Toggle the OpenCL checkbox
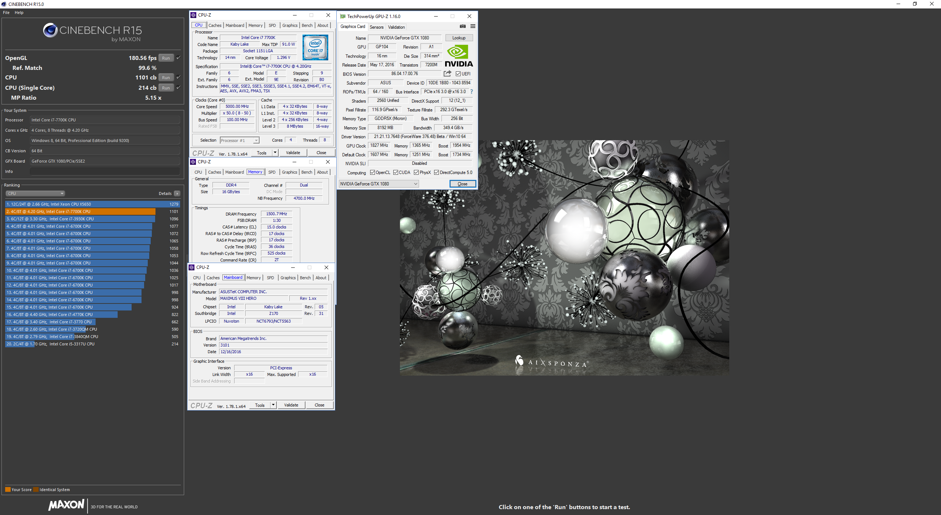The image size is (941, 515). click(372, 173)
